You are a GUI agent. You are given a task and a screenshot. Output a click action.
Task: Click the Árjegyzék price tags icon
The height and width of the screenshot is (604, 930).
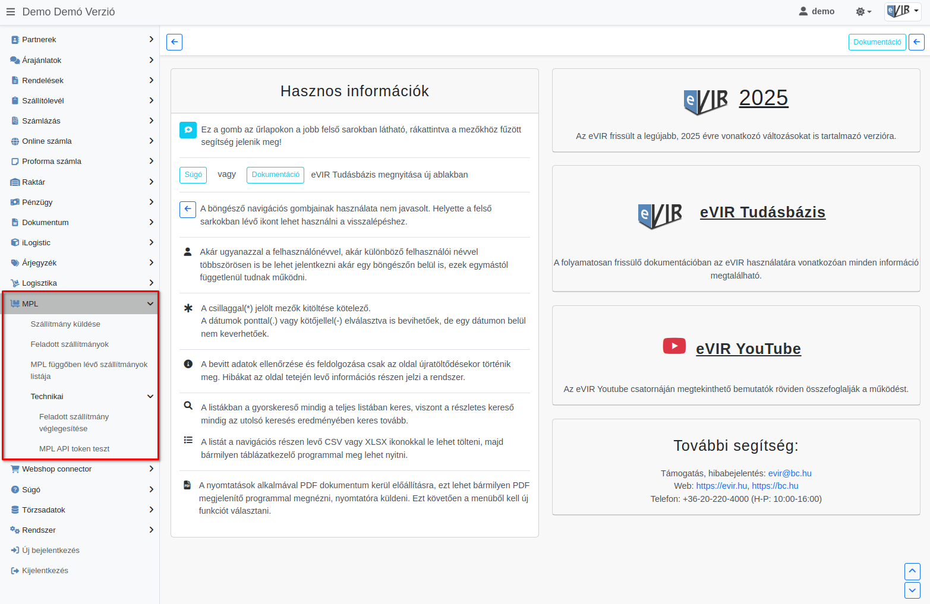(15, 263)
